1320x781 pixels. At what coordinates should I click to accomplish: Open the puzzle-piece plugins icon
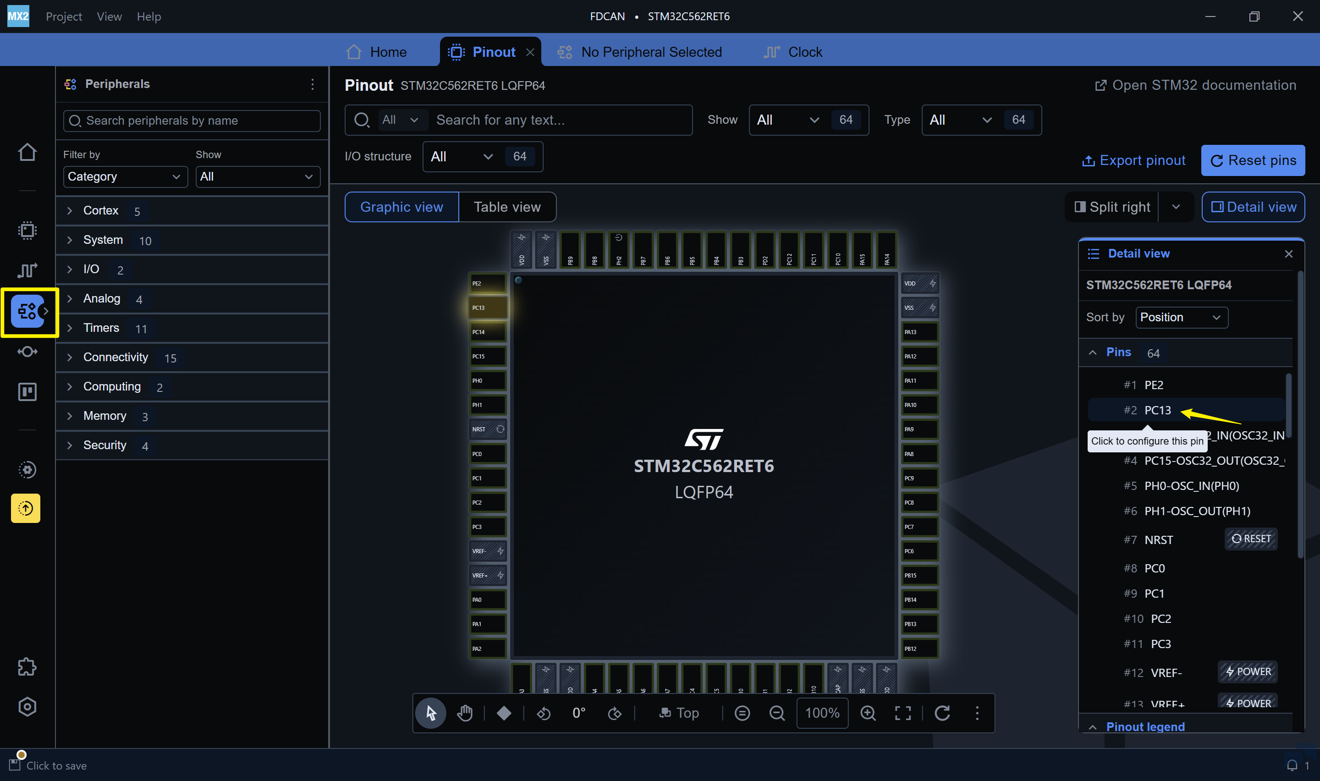coord(27,667)
